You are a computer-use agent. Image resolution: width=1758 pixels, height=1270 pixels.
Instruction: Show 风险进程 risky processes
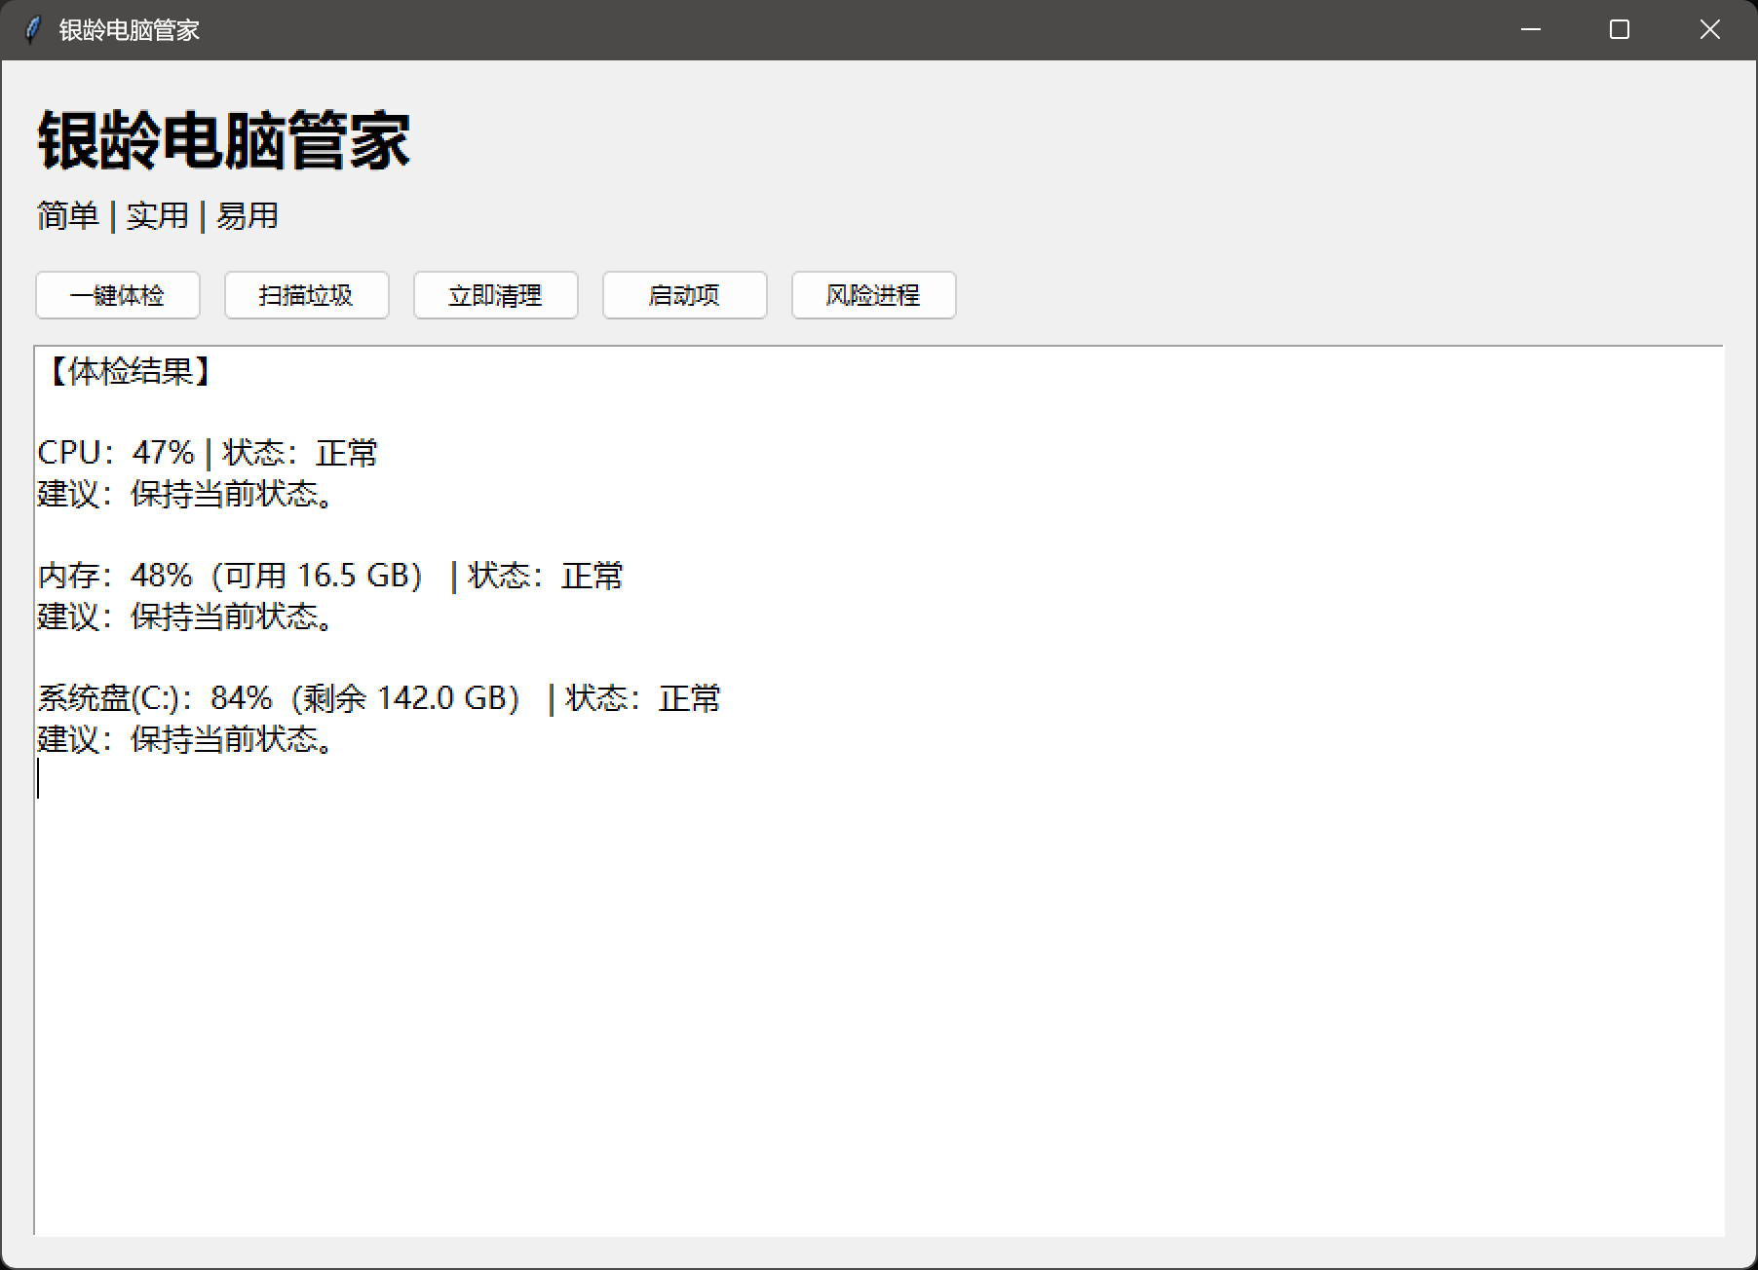[x=874, y=295]
